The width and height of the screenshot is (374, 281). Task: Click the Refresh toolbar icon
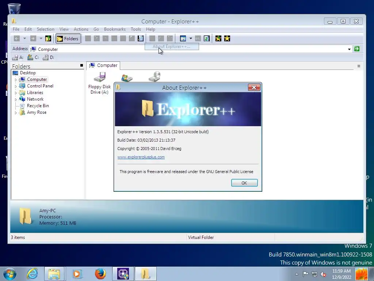[207, 38]
